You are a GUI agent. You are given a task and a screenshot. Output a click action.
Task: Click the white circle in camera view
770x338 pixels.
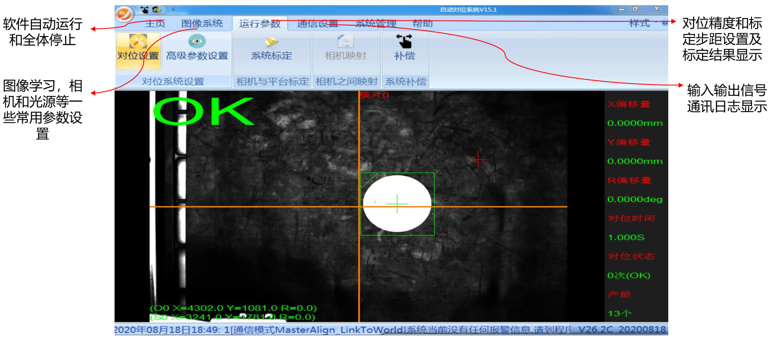397,204
